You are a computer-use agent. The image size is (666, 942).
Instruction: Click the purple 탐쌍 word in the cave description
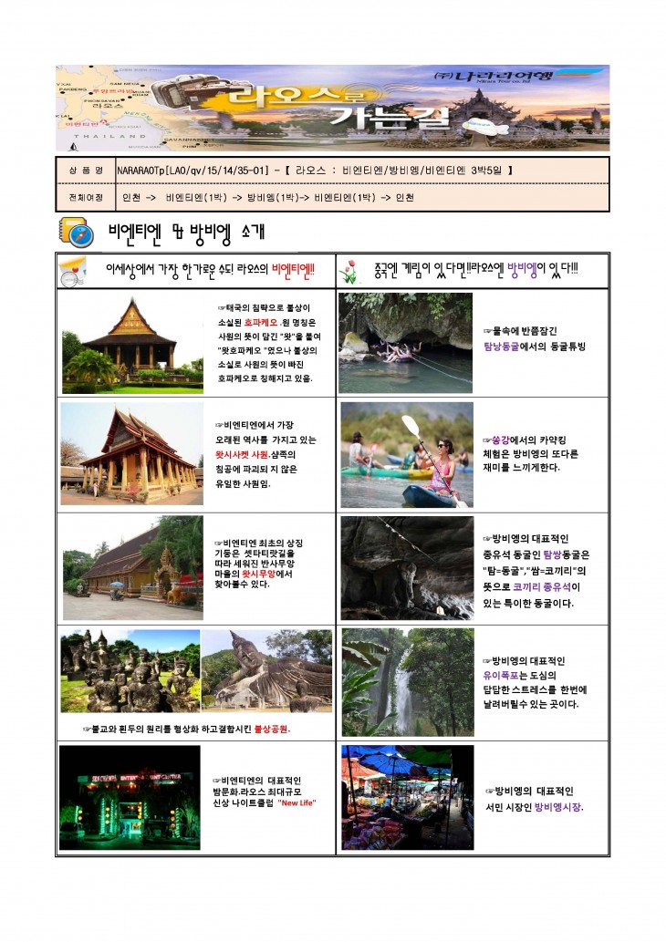point(551,555)
